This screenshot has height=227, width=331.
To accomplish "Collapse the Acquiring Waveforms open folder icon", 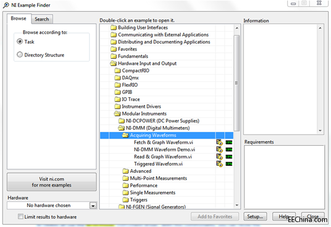I will tap(126, 135).
